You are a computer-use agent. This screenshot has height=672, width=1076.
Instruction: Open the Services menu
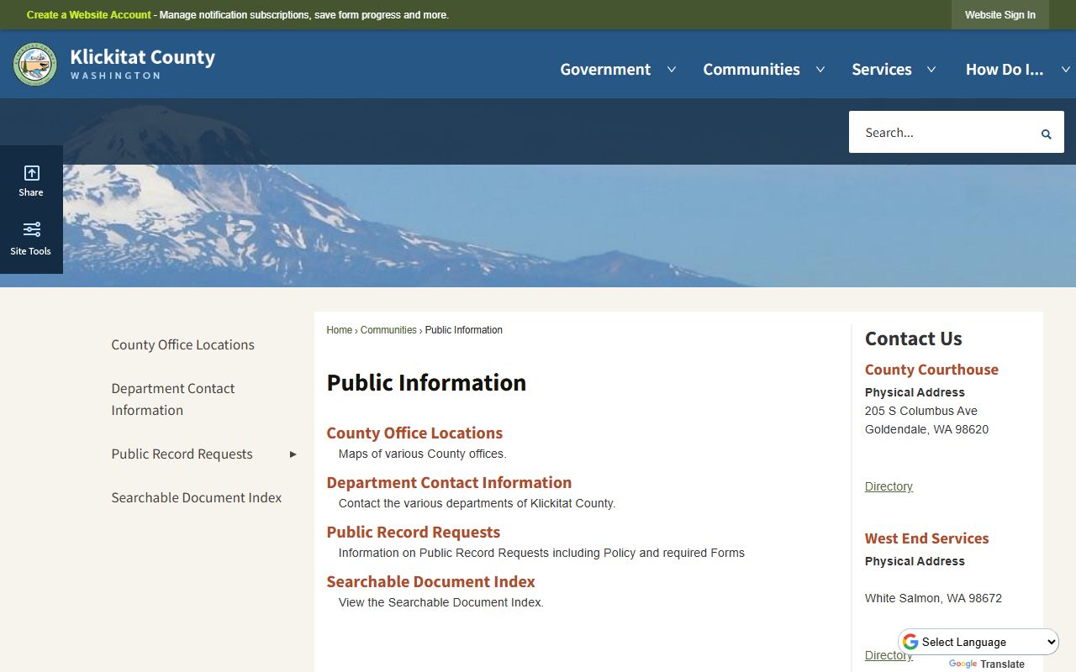[882, 70]
